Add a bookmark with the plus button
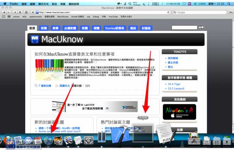The height and width of the screenshot is (150, 234). [x=33, y=12]
